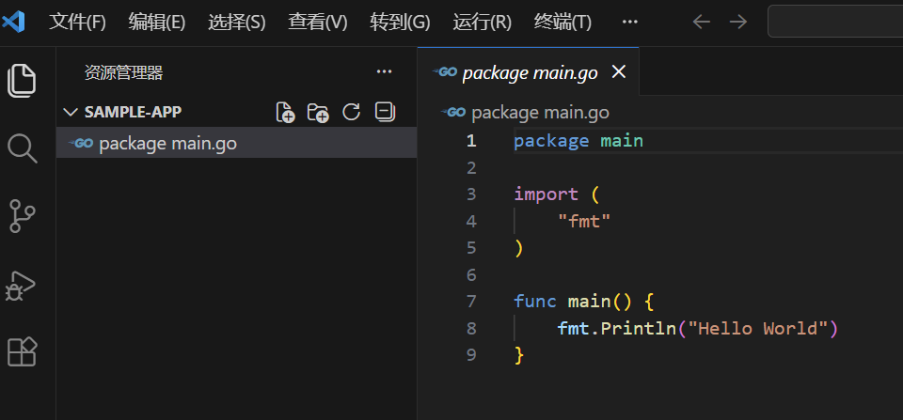
Task: Click the command center search box
Action: [x=835, y=22]
